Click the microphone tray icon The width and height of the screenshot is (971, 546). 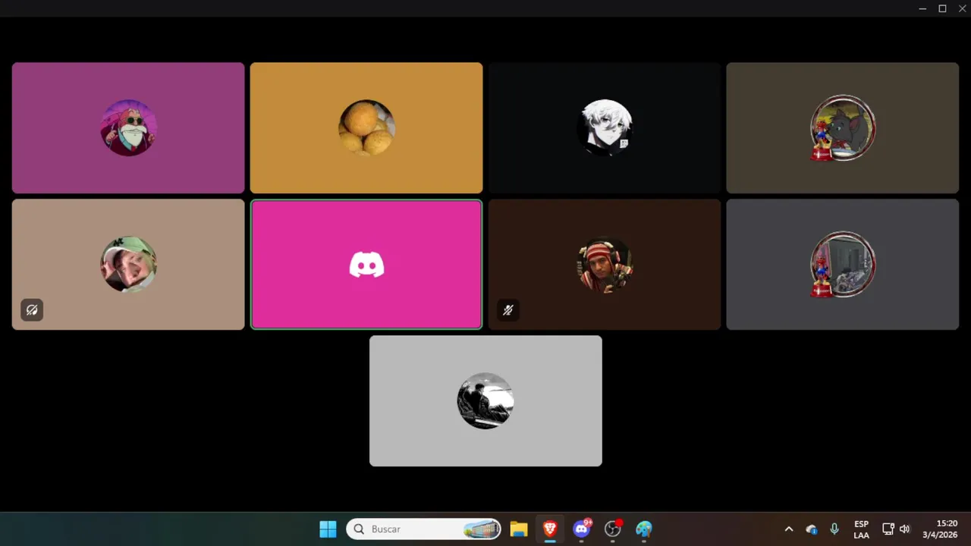coord(834,529)
